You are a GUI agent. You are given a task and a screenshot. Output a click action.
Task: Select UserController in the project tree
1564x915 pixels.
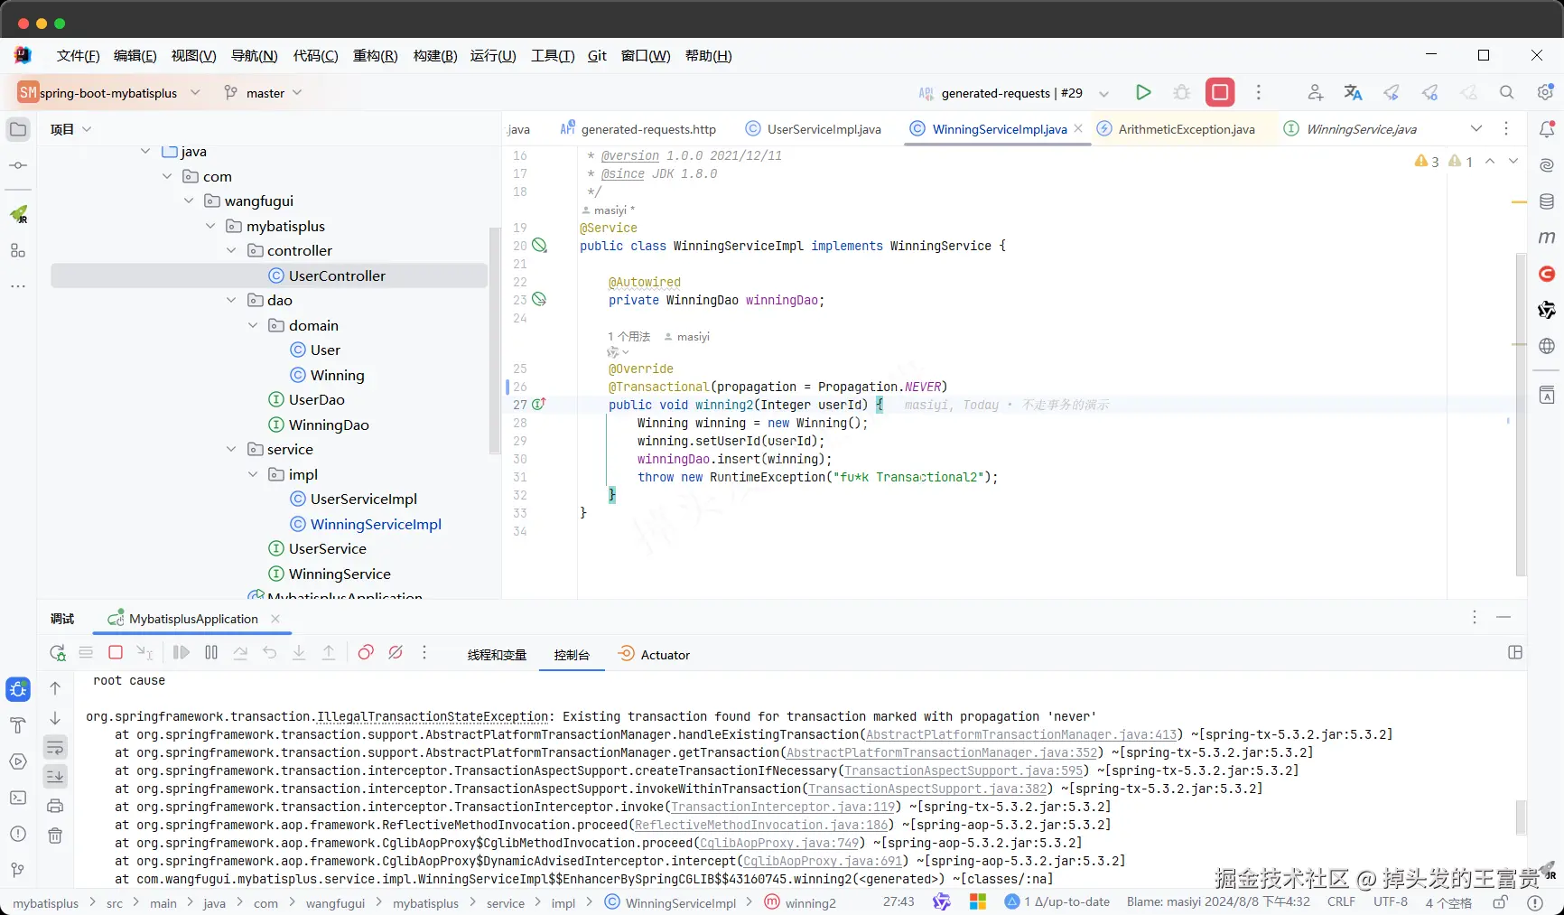pos(269,275)
